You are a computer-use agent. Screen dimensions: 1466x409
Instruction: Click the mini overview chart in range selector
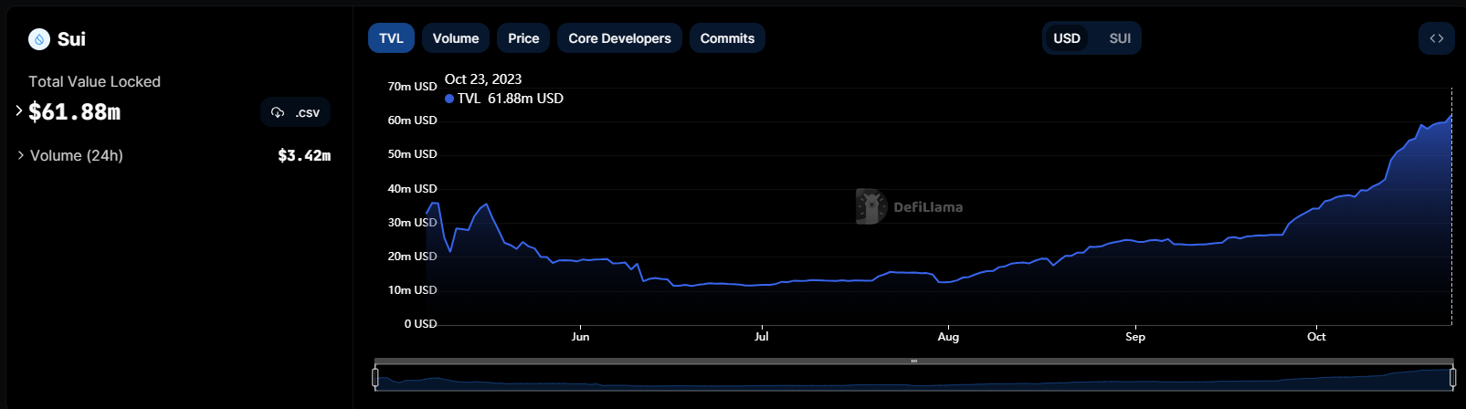(x=913, y=378)
